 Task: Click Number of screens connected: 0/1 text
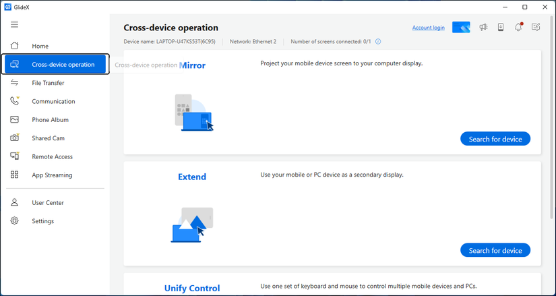pos(331,42)
